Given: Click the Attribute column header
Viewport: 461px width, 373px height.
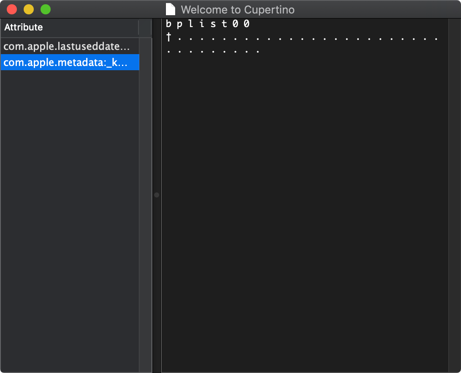Looking at the screenshot, I should [70, 27].
